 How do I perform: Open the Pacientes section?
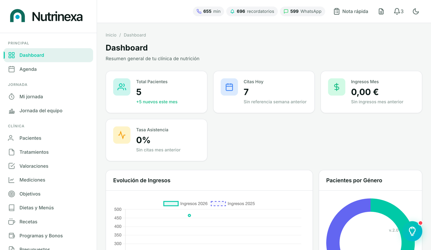point(48,138)
